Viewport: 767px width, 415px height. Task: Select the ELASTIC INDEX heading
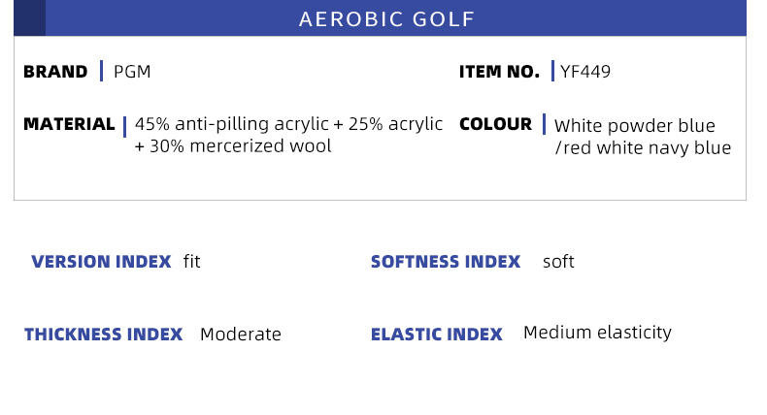click(x=437, y=335)
